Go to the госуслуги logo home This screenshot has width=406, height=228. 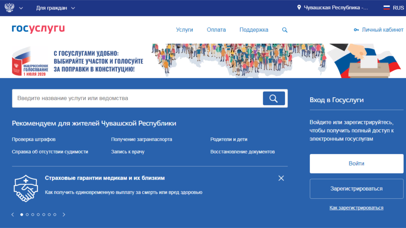click(x=38, y=29)
